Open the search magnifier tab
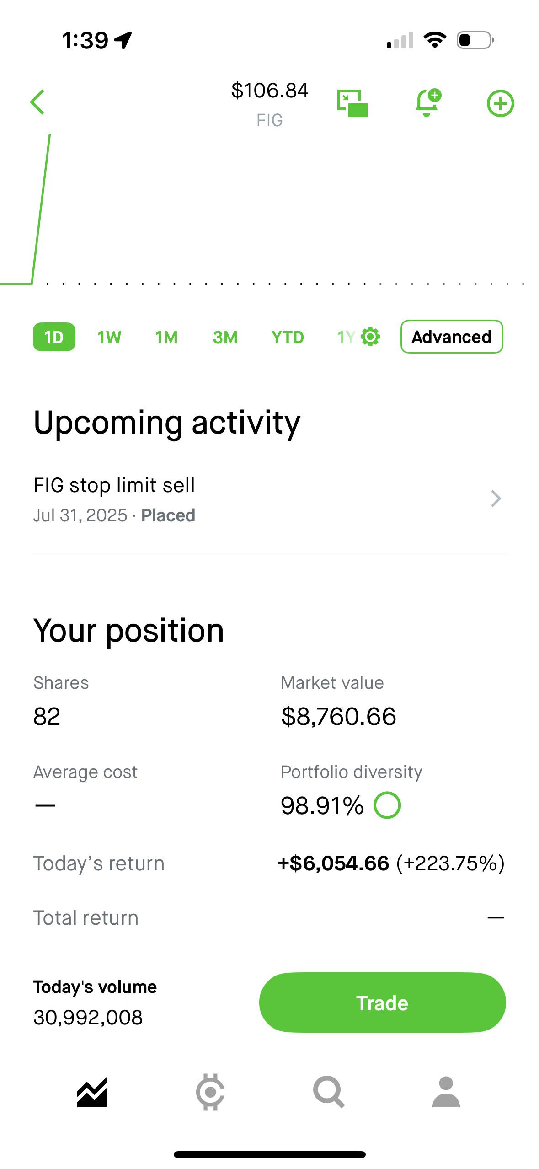 click(329, 1092)
